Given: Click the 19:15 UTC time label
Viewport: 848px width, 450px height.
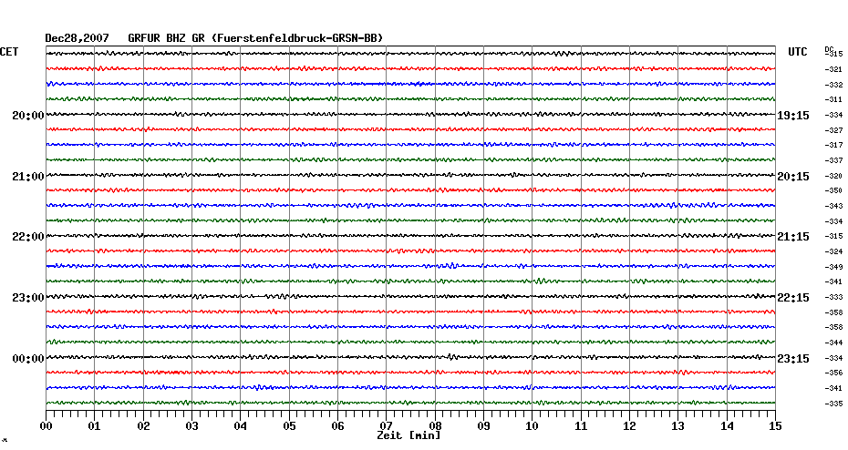Looking at the screenshot, I should click(x=793, y=116).
